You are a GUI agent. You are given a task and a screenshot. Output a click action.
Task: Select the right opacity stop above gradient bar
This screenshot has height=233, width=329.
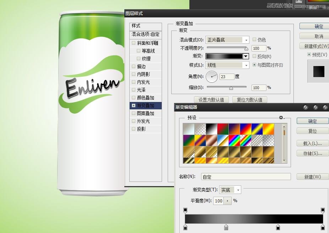point(323,210)
